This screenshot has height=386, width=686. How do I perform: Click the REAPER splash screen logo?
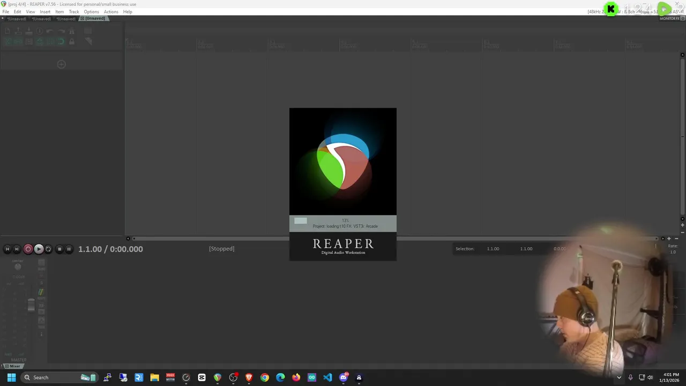[343, 161]
